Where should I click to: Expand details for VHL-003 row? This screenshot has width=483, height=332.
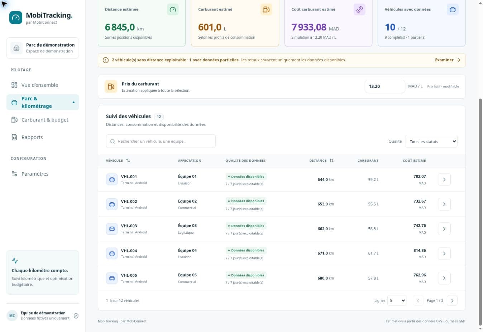point(444,229)
